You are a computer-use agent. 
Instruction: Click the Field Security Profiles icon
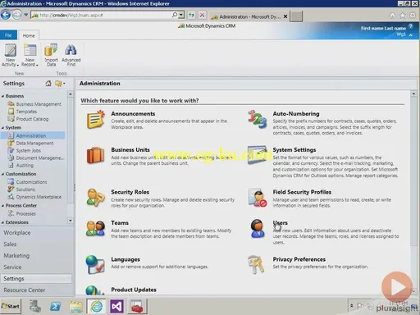[x=258, y=198]
